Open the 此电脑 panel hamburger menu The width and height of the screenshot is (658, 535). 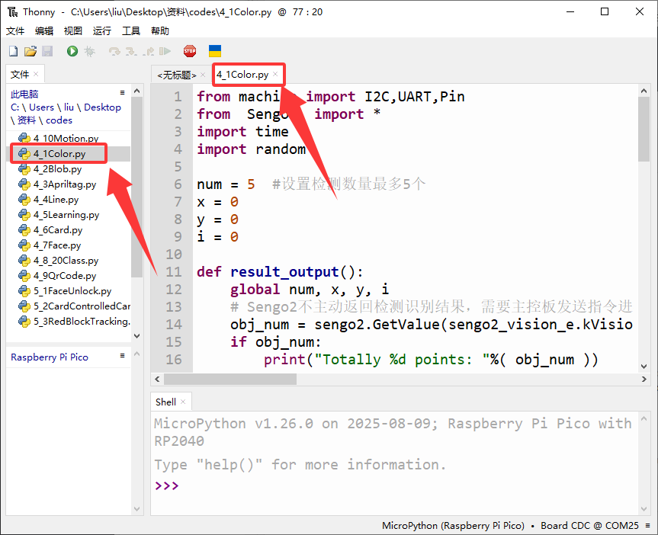(123, 93)
